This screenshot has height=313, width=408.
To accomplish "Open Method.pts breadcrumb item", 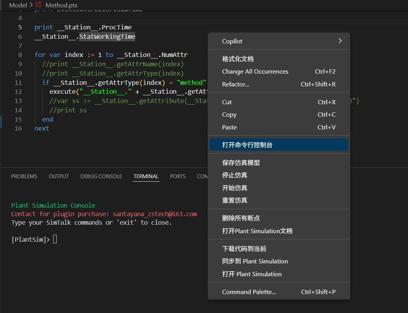I will [61, 5].
